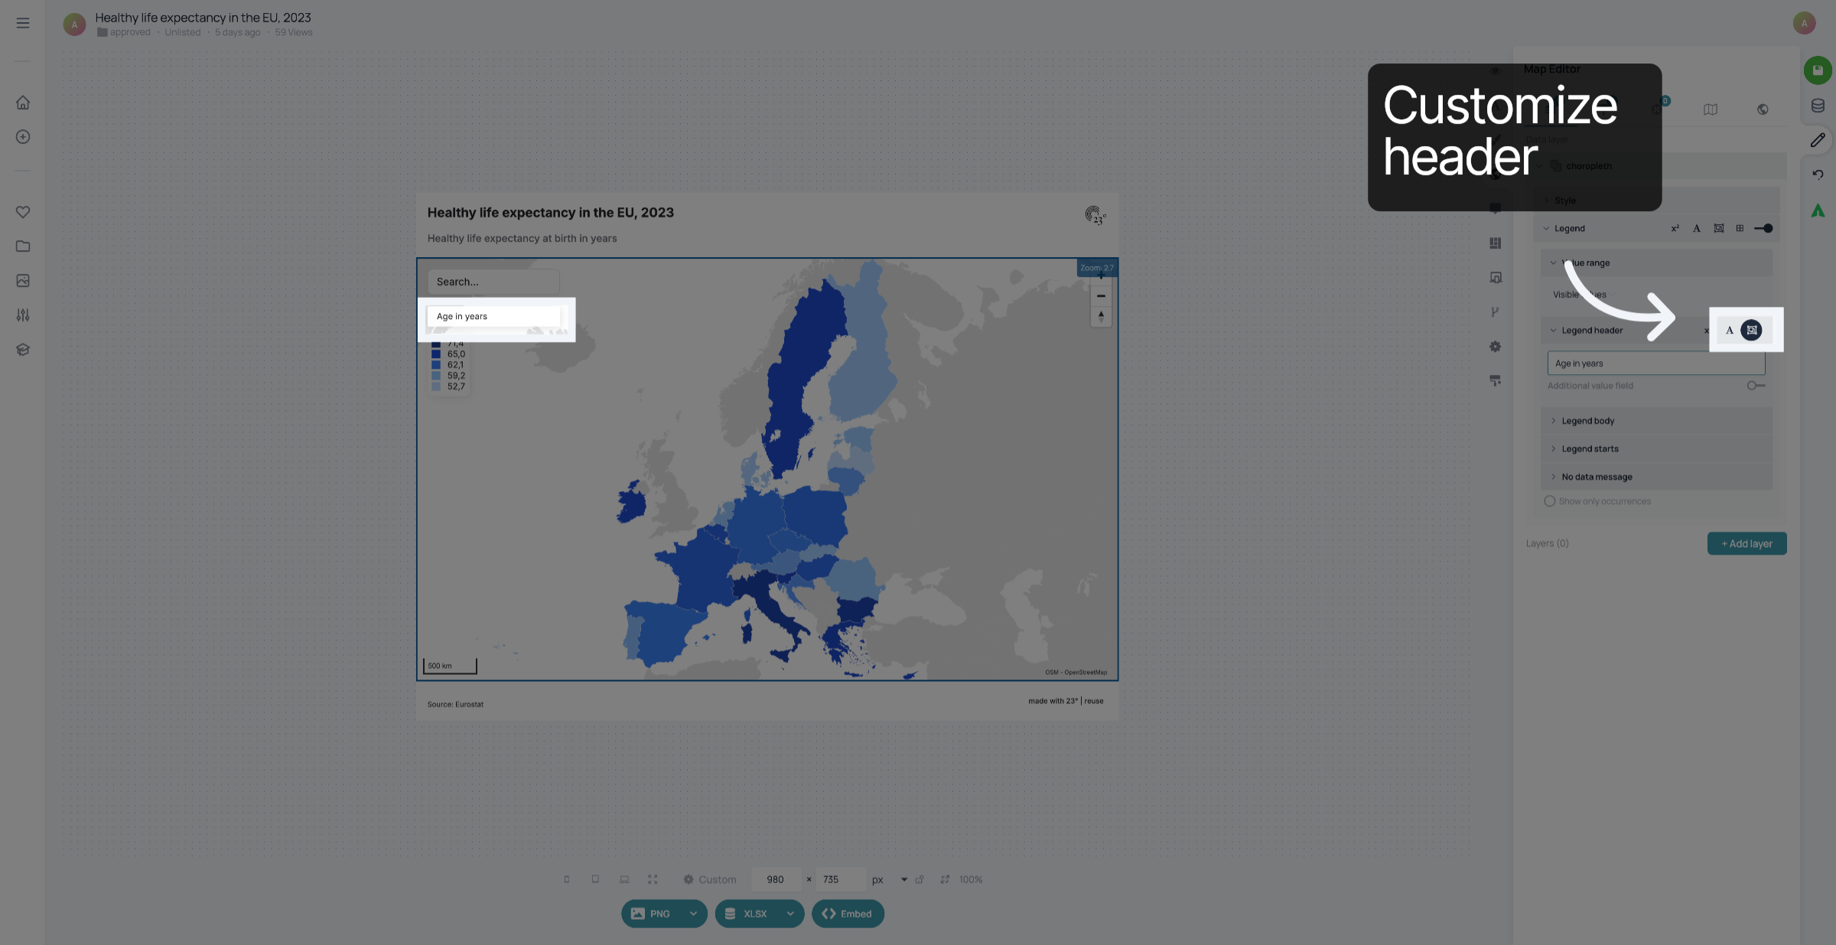Toggle the aspect ratio lock icon
This screenshot has height=945, width=1836.
920,880
